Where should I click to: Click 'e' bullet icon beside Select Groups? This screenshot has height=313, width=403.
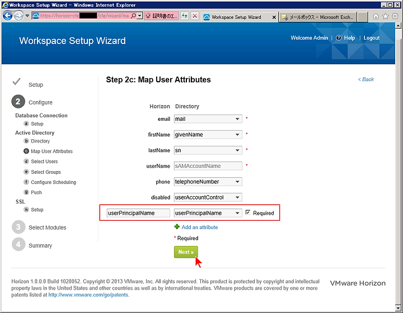click(26, 172)
